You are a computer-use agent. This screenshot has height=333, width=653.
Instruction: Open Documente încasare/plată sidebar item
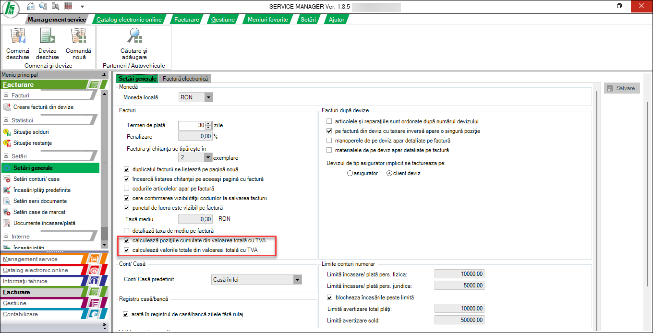tap(44, 223)
